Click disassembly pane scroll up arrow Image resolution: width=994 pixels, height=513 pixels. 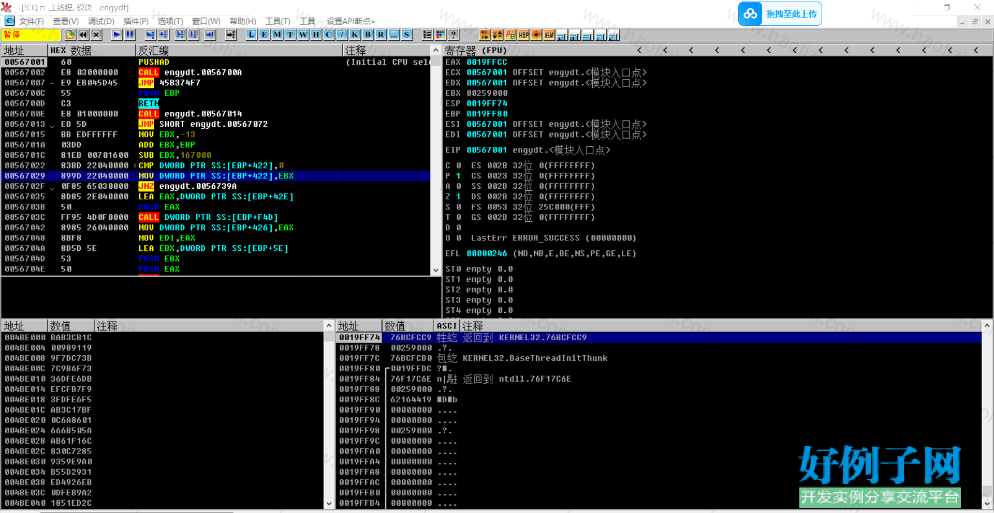pos(435,50)
